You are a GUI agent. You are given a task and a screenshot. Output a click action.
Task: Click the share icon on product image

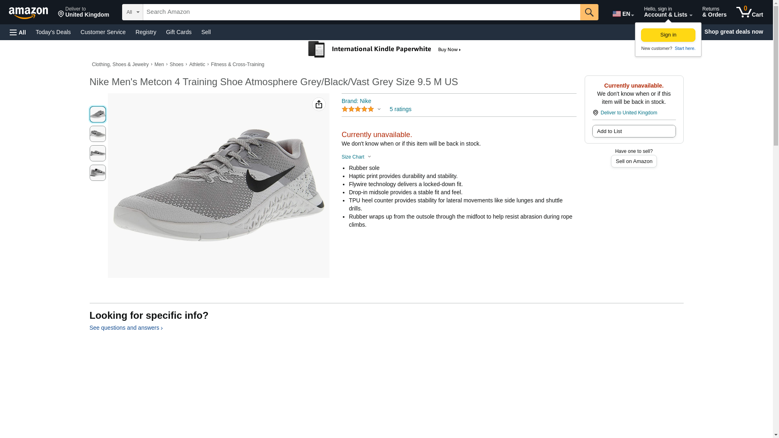[318, 104]
